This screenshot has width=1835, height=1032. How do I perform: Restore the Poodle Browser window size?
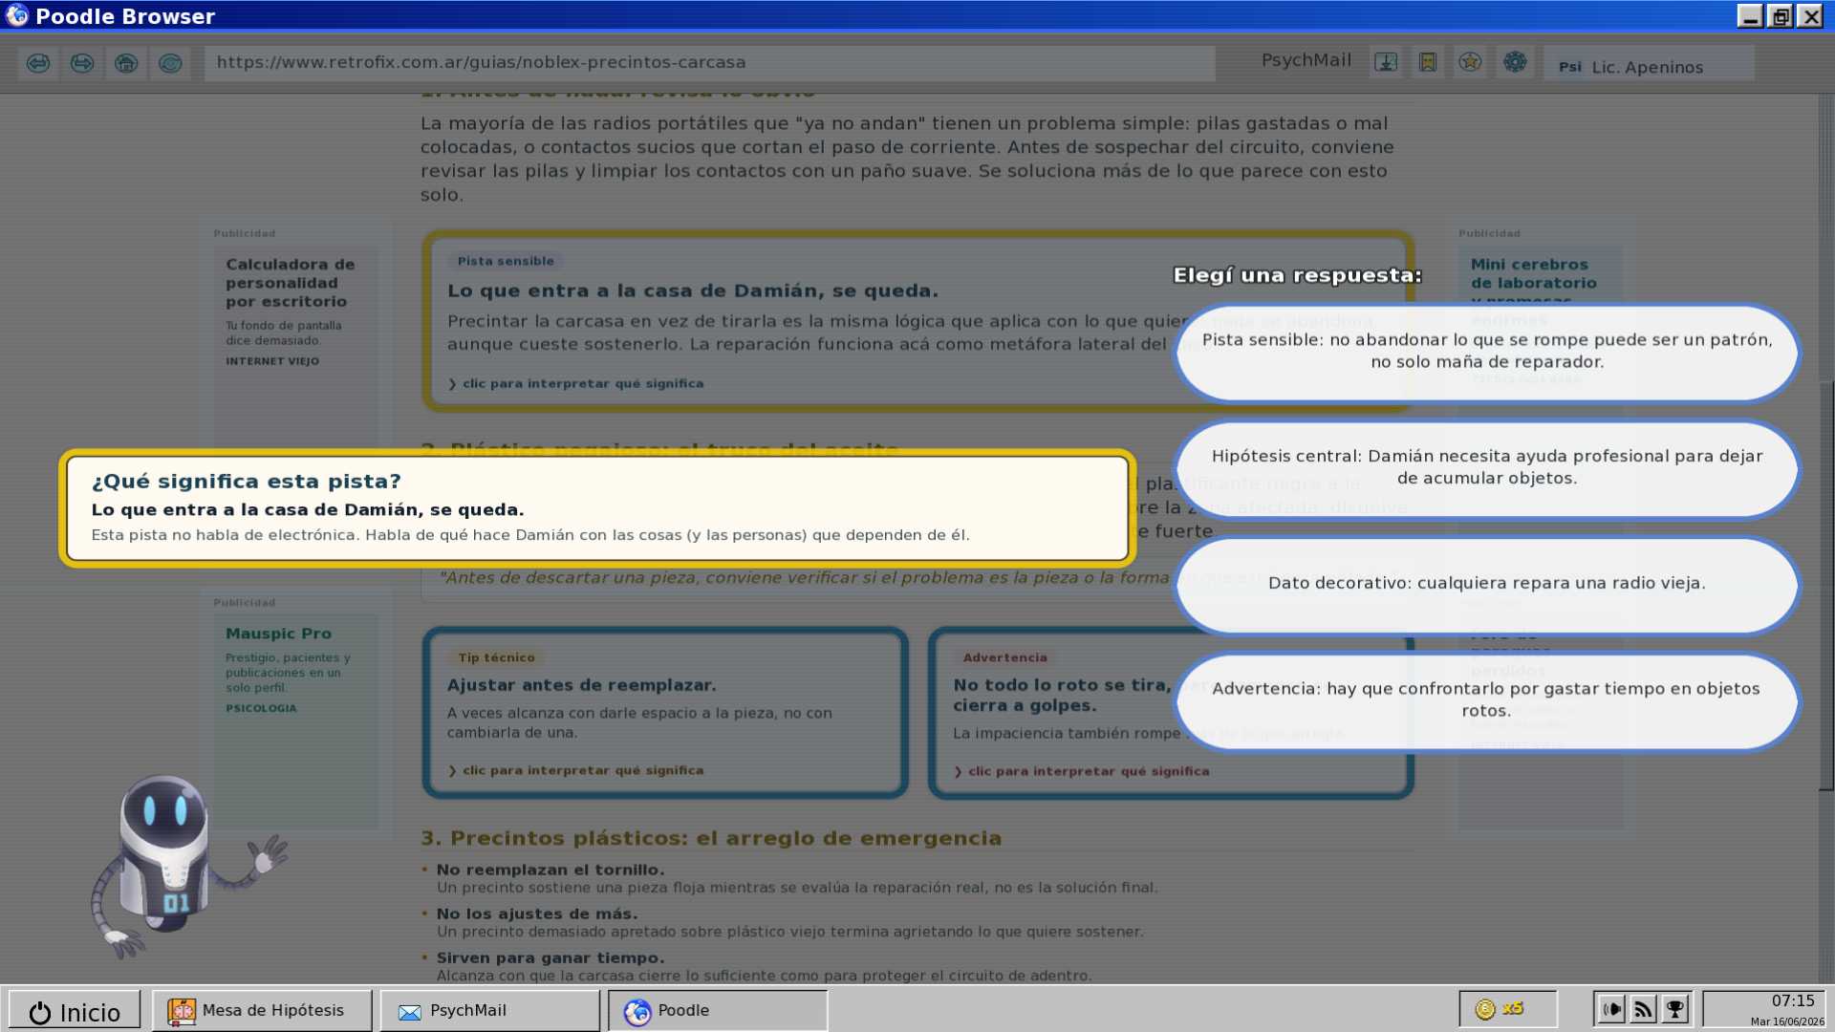tap(1781, 16)
